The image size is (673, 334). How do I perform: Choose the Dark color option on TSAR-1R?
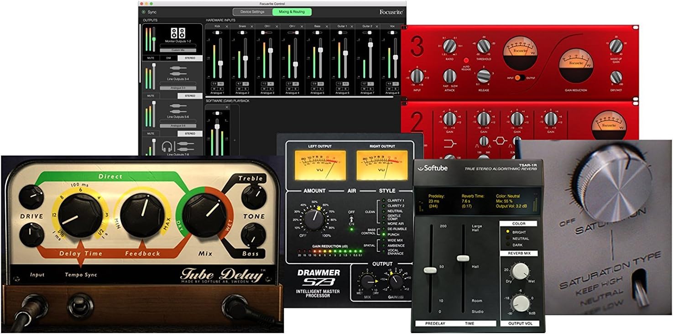[x=508, y=244]
